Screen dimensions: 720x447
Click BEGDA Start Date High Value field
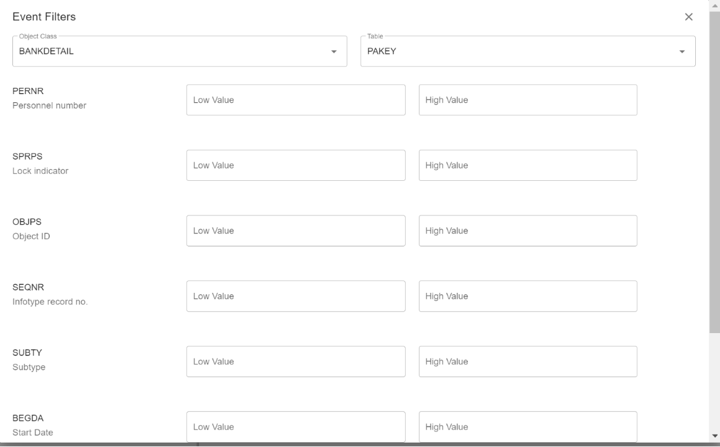[x=527, y=427]
